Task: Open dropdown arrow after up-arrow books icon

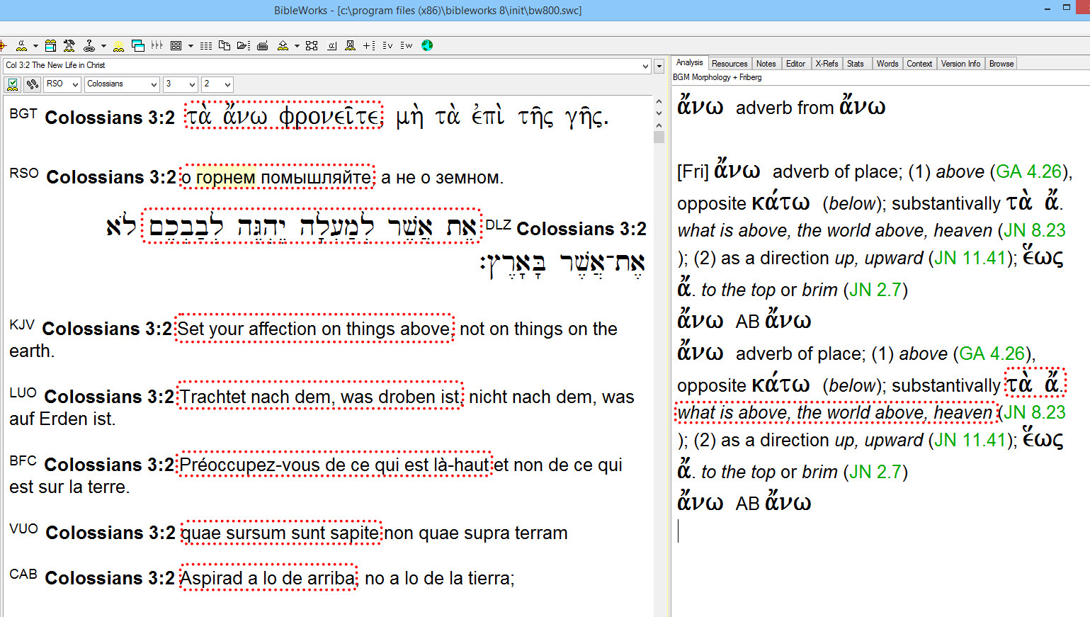Action: click(297, 46)
